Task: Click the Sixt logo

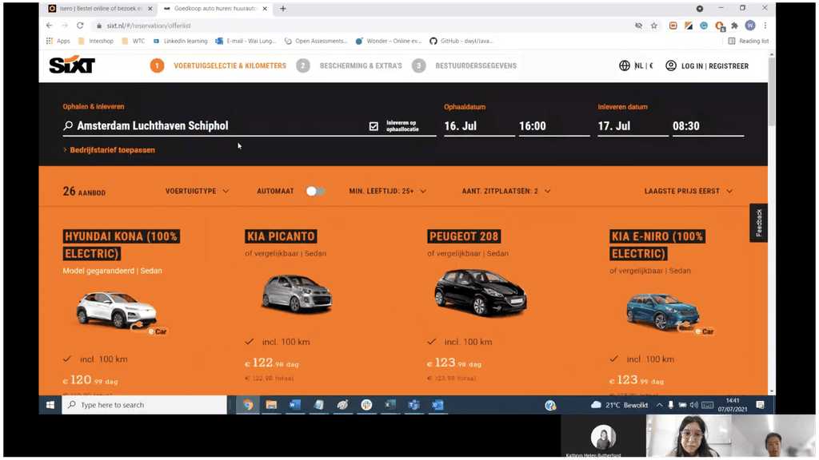Action: 72,65
